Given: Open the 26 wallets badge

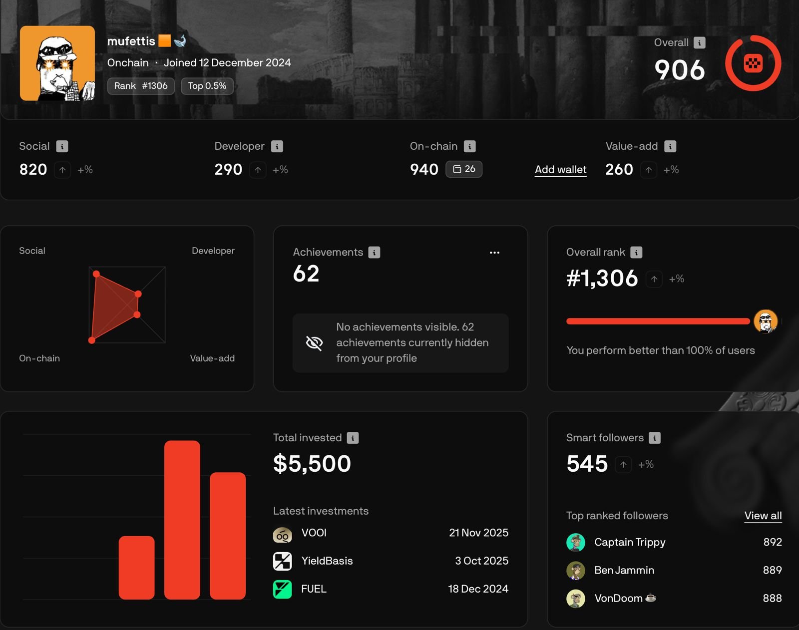Looking at the screenshot, I should tap(463, 169).
